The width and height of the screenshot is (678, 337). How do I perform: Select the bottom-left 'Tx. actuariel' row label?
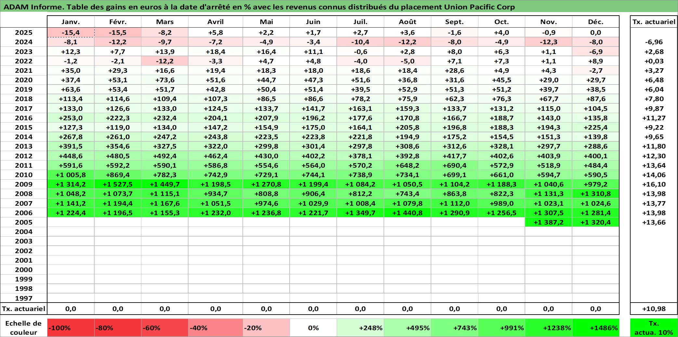(x=24, y=309)
